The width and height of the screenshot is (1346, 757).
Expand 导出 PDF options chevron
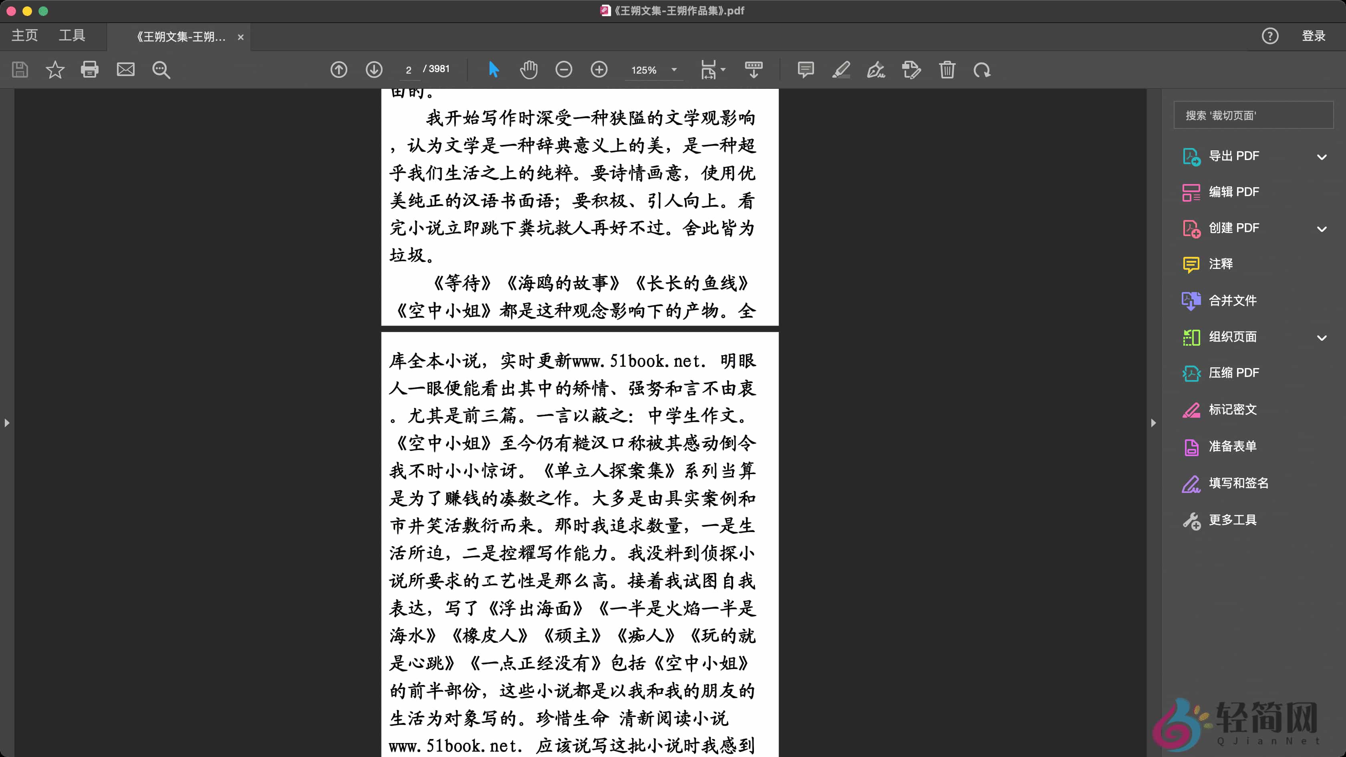point(1323,156)
